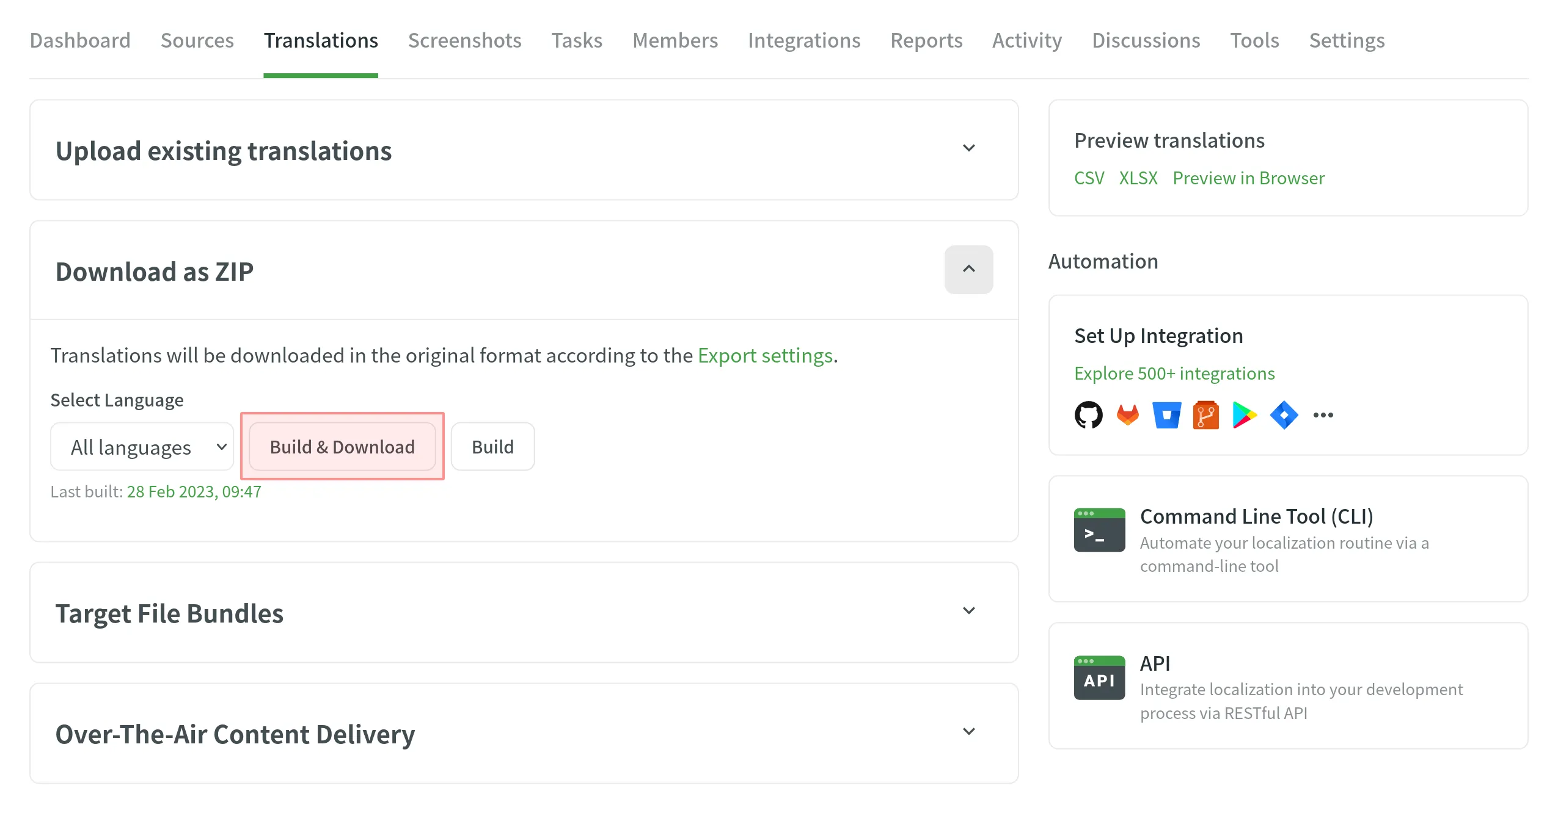
Task: Explore 500+ integrations link
Action: click(x=1175, y=372)
